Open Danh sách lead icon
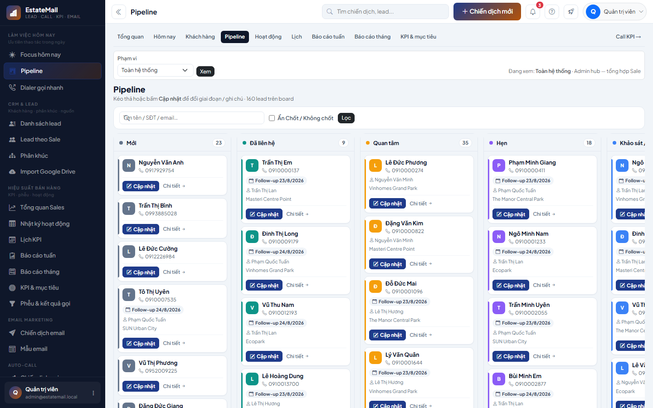653x408 pixels. coord(12,124)
